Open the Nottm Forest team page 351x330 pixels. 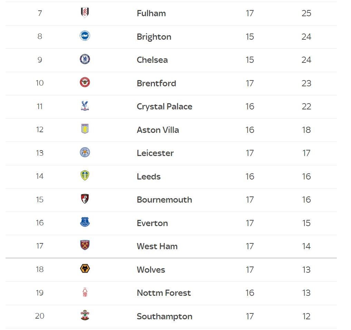coord(164,293)
